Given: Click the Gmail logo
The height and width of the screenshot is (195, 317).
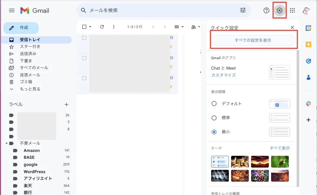Looking at the screenshot, I should [34, 10].
